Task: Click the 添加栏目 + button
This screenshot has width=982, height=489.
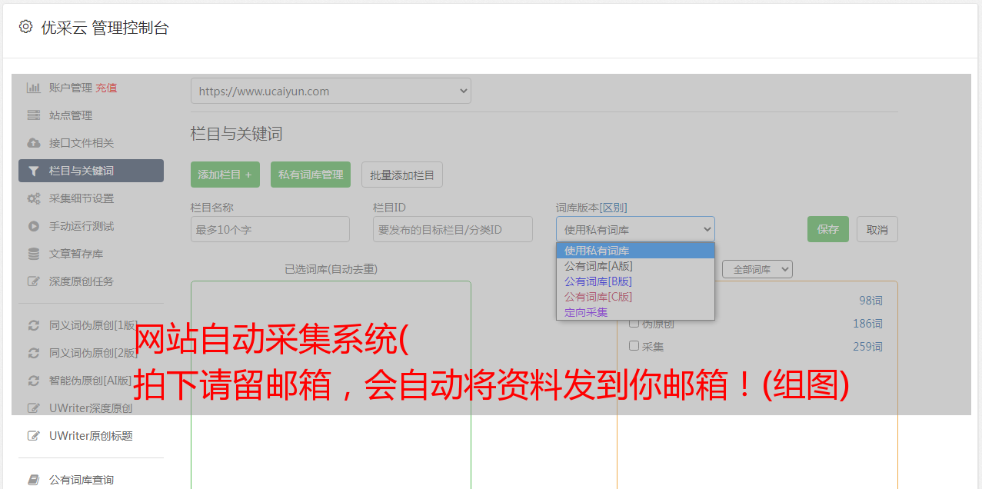Action: [x=225, y=175]
